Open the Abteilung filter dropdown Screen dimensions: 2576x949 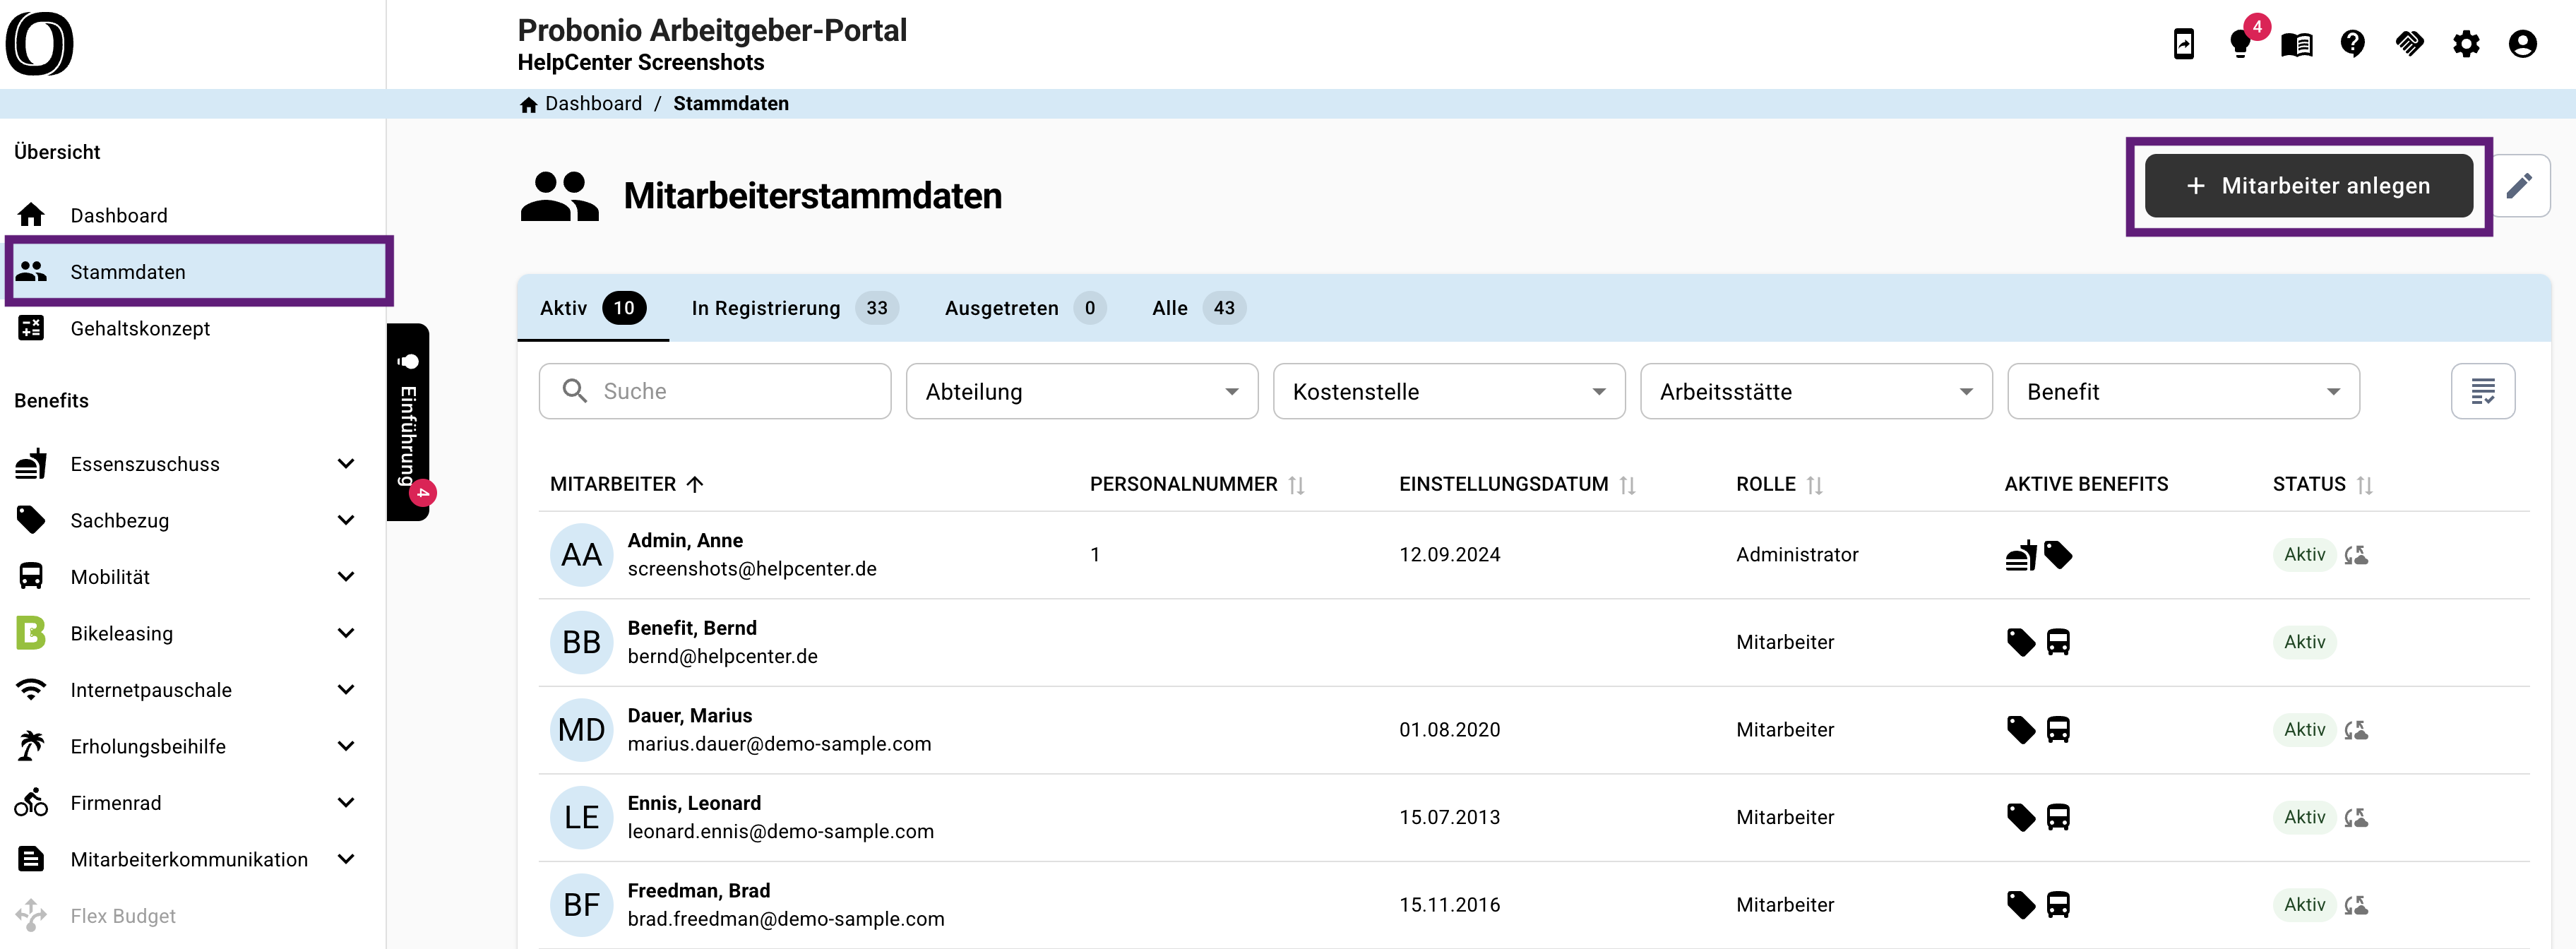click(1082, 391)
